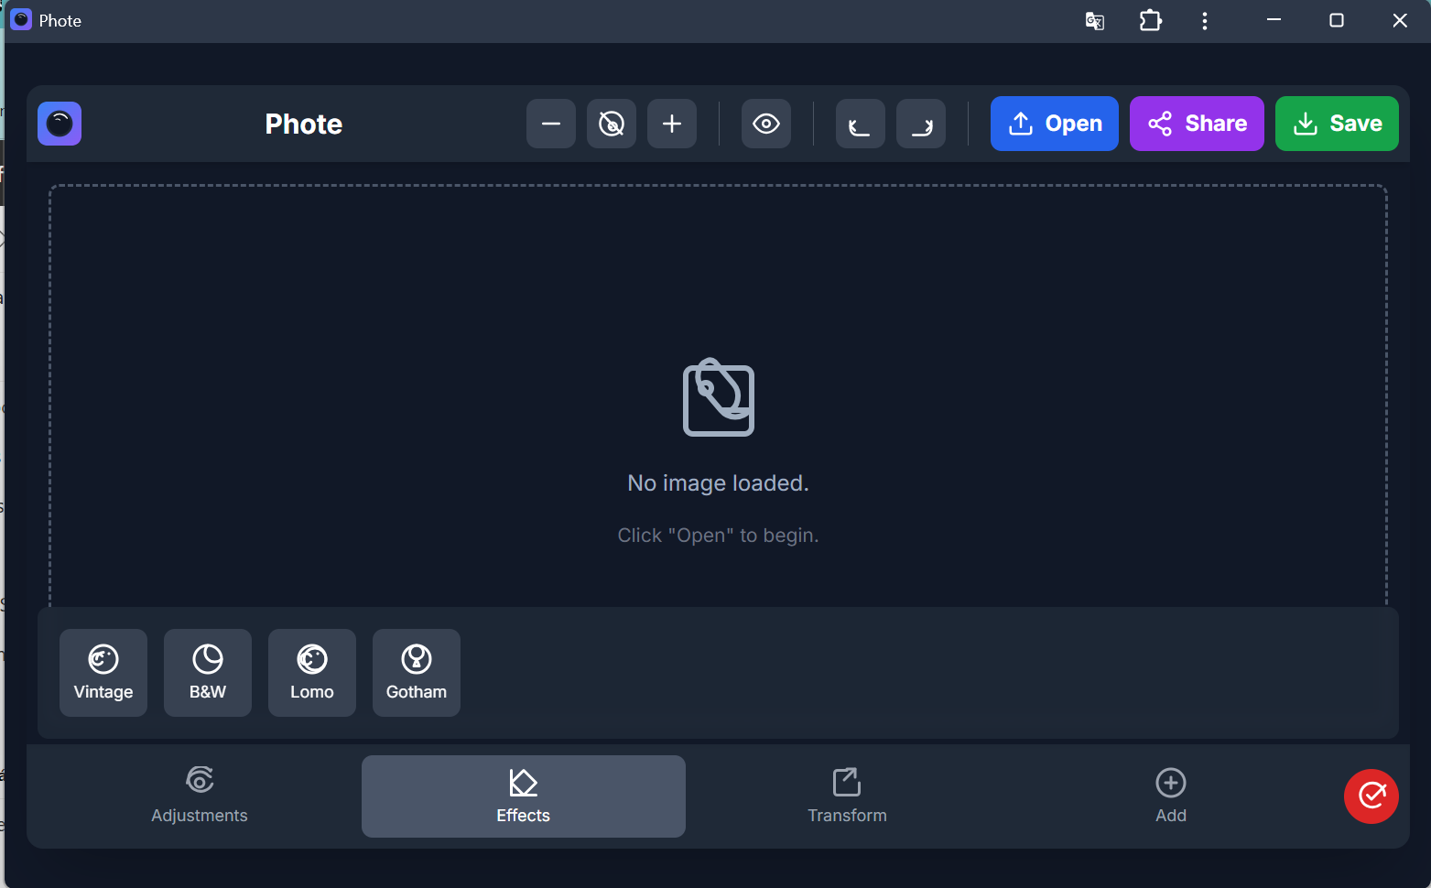Apply the B&W effect
The image size is (1431, 888).
click(208, 673)
